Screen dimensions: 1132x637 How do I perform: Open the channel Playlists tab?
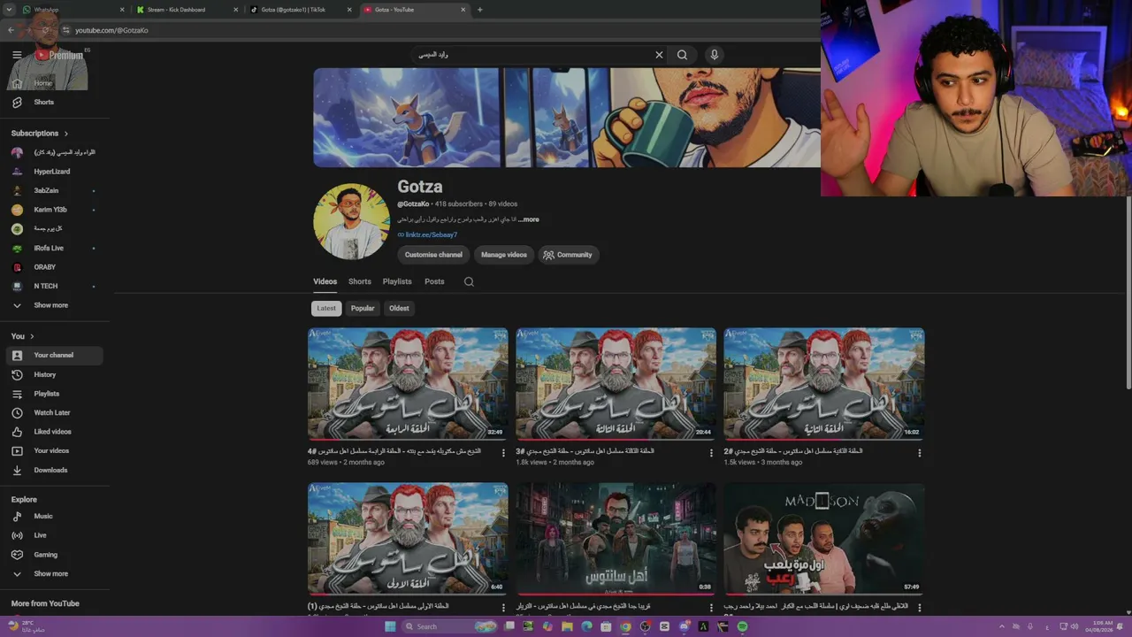pyautogui.click(x=397, y=282)
